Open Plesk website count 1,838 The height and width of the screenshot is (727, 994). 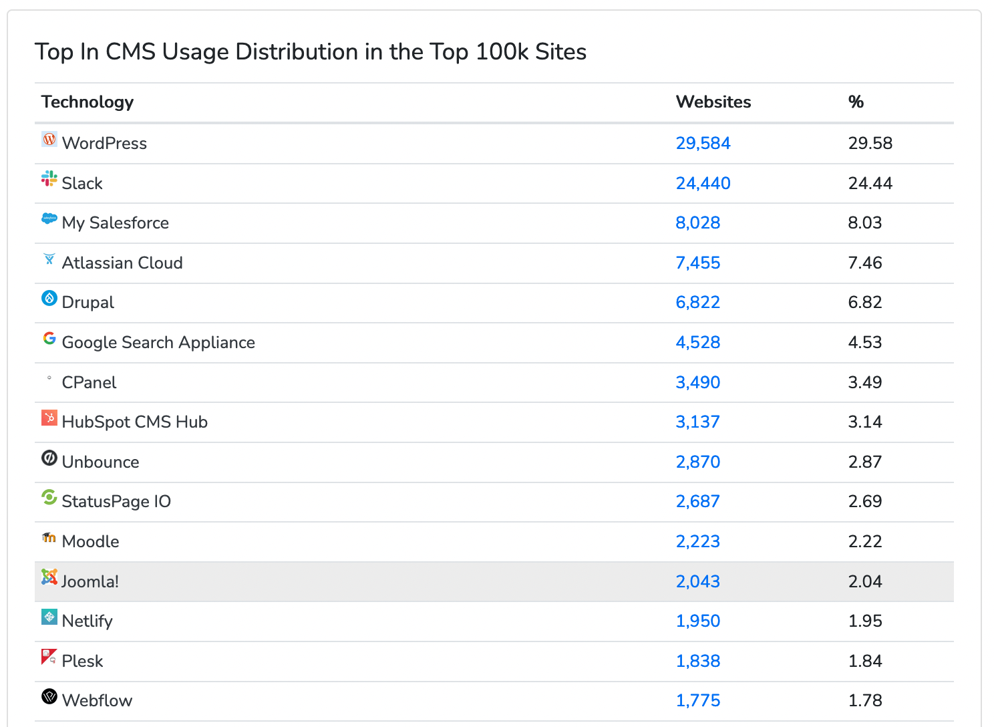[x=698, y=661]
